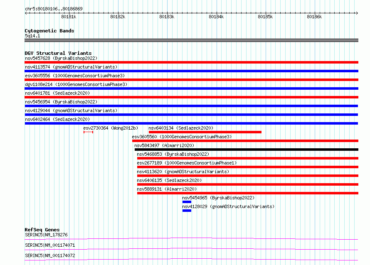Click the SERINC5|NM_178276 gene label

coord(46,235)
